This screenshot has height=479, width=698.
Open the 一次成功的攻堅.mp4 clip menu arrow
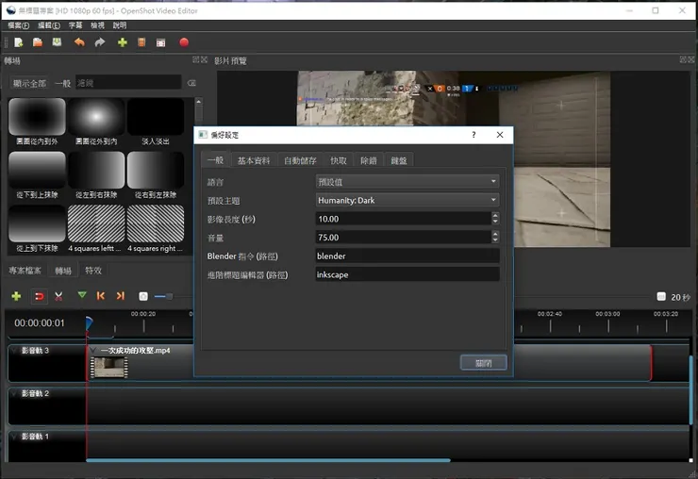[93, 351]
